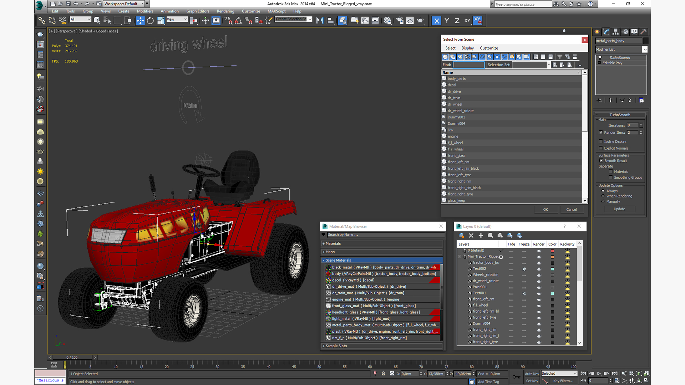The image size is (685, 385).
Task: Click Go to End playback button
Action: 615,374
